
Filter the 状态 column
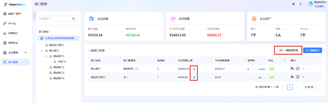(284, 60)
